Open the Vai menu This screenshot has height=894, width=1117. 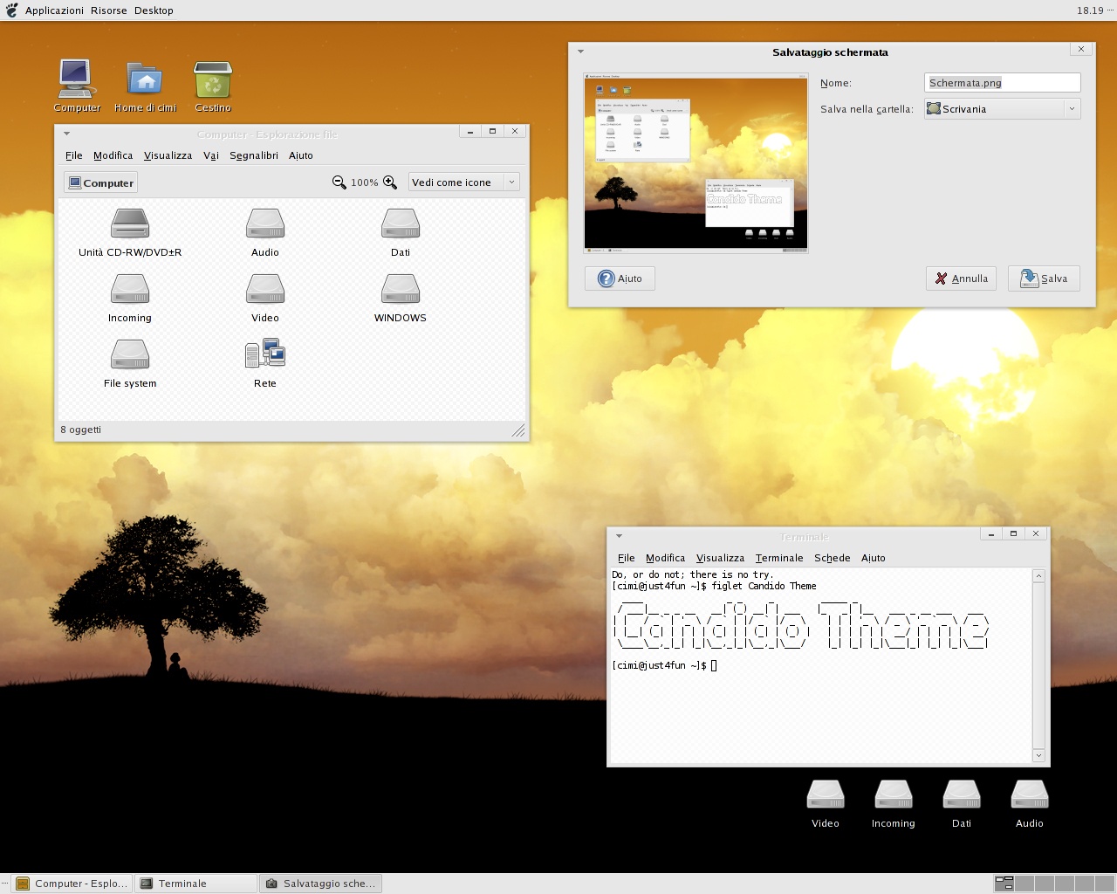211,155
